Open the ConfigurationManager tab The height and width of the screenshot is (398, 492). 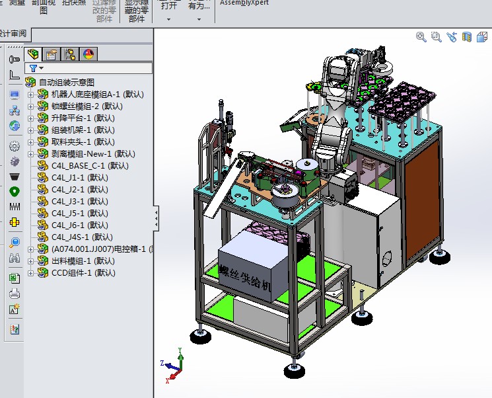70,54
